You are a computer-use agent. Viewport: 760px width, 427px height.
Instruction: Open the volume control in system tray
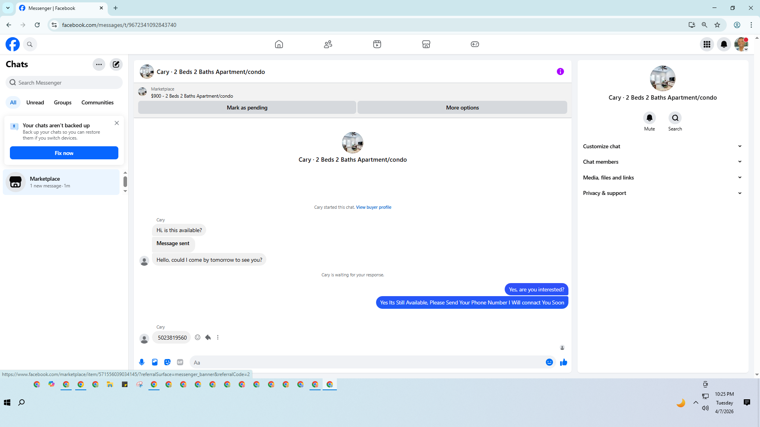pyautogui.click(x=705, y=408)
